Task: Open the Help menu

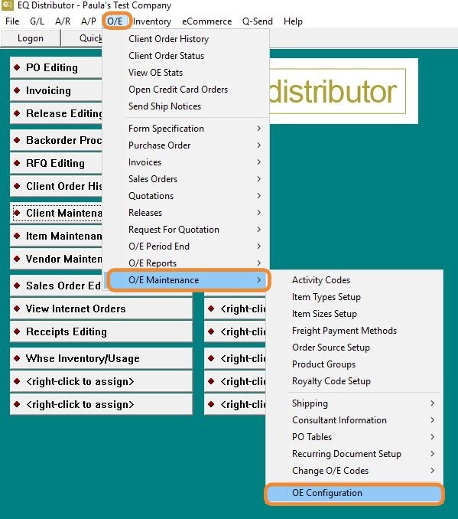Action: 293,21
